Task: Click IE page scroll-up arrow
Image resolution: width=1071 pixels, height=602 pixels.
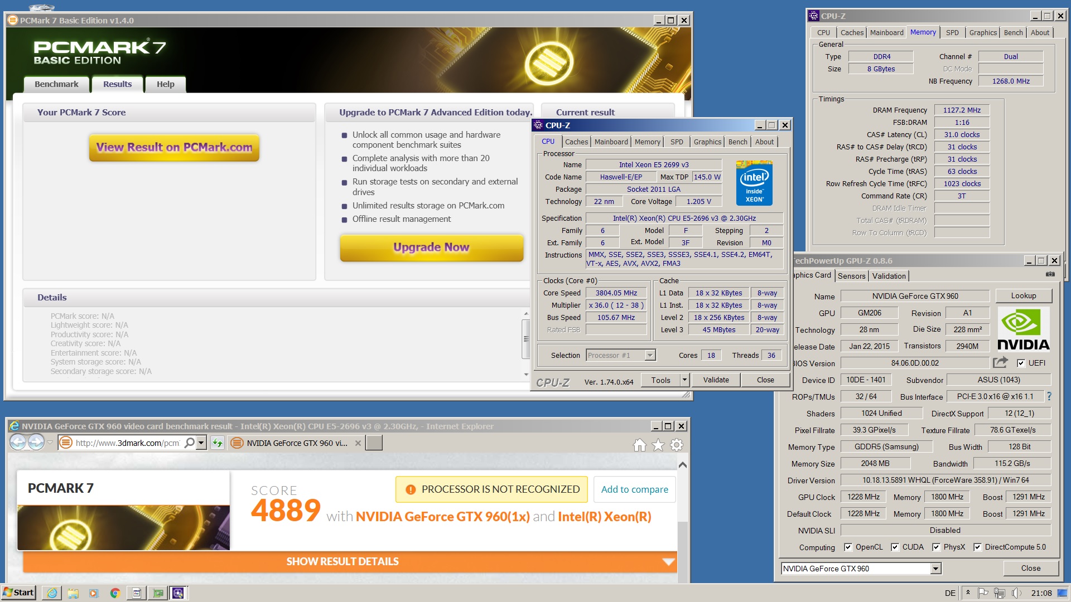Action: point(683,464)
